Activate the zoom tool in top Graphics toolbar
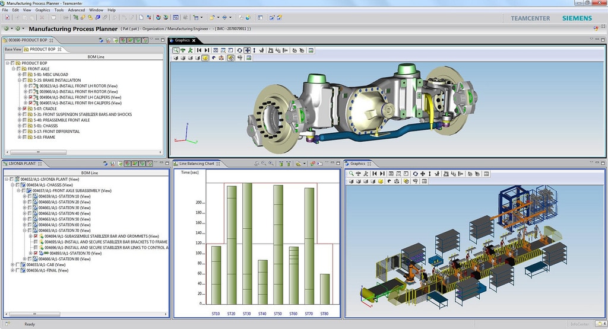 point(176,50)
